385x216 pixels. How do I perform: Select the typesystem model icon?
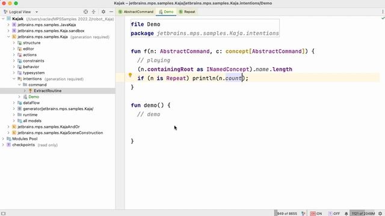[20, 73]
